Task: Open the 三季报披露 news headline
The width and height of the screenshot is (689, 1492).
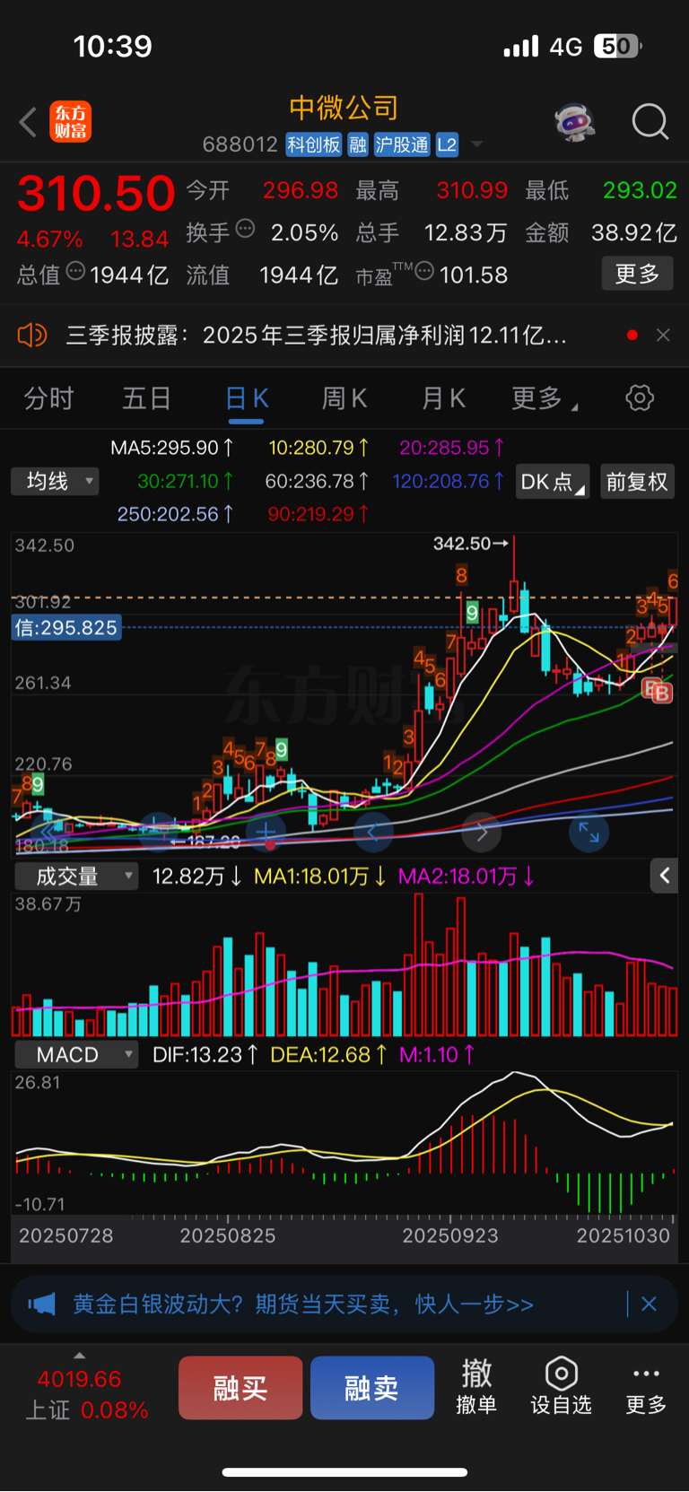Action: [316, 336]
